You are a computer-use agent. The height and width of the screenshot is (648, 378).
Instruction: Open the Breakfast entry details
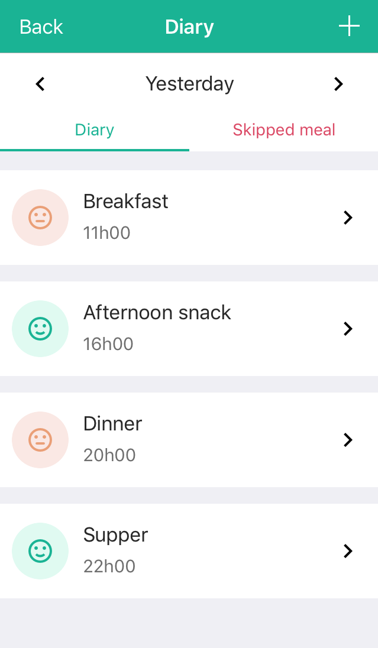pos(348,218)
